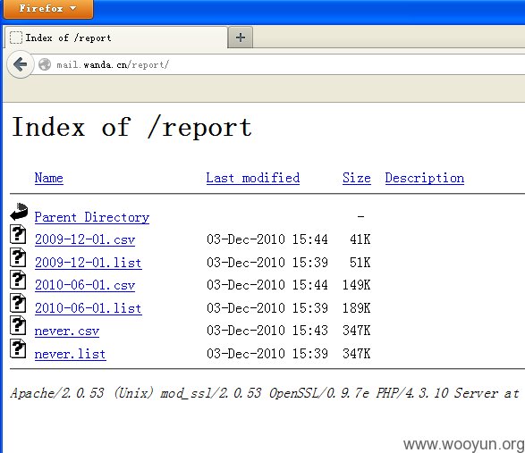Click the 347K size of never.list
This screenshot has height=453, width=525.
(x=357, y=354)
